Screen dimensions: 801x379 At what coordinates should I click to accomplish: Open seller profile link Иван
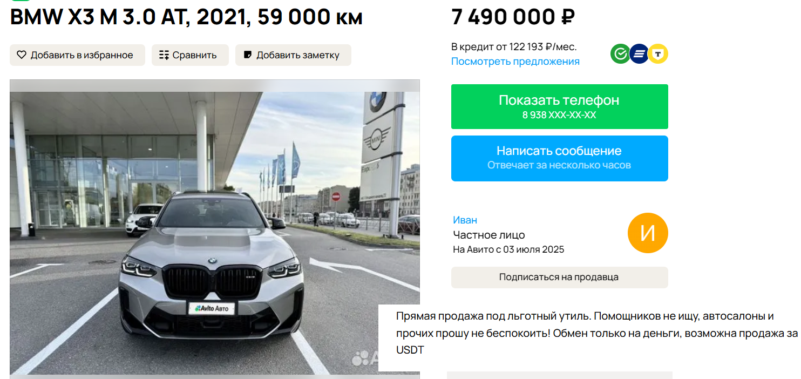[465, 220]
